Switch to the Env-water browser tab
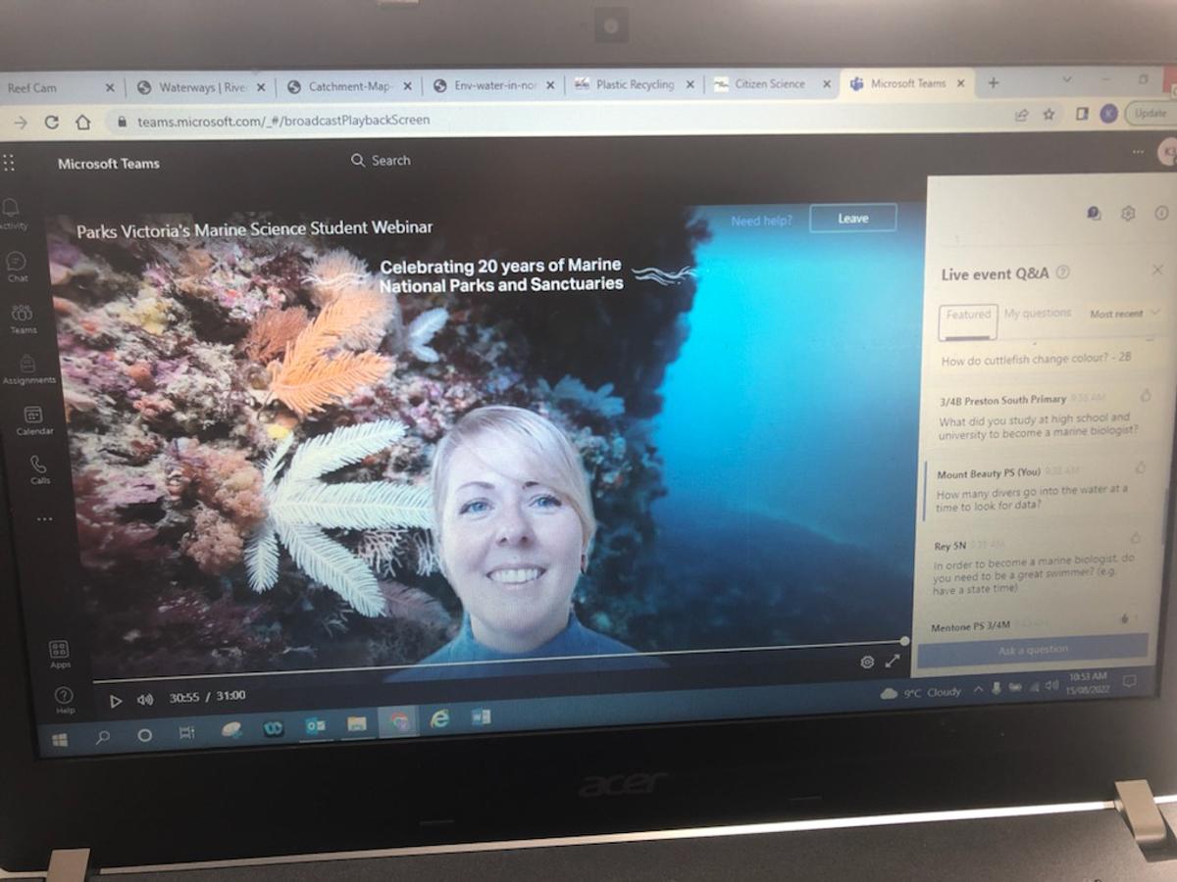The image size is (1177, 882). tap(494, 86)
